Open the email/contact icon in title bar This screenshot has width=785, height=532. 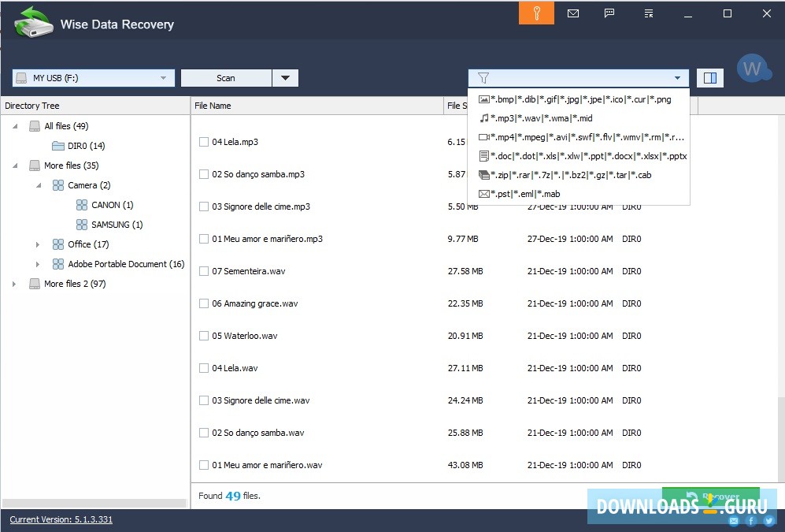[573, 13]
